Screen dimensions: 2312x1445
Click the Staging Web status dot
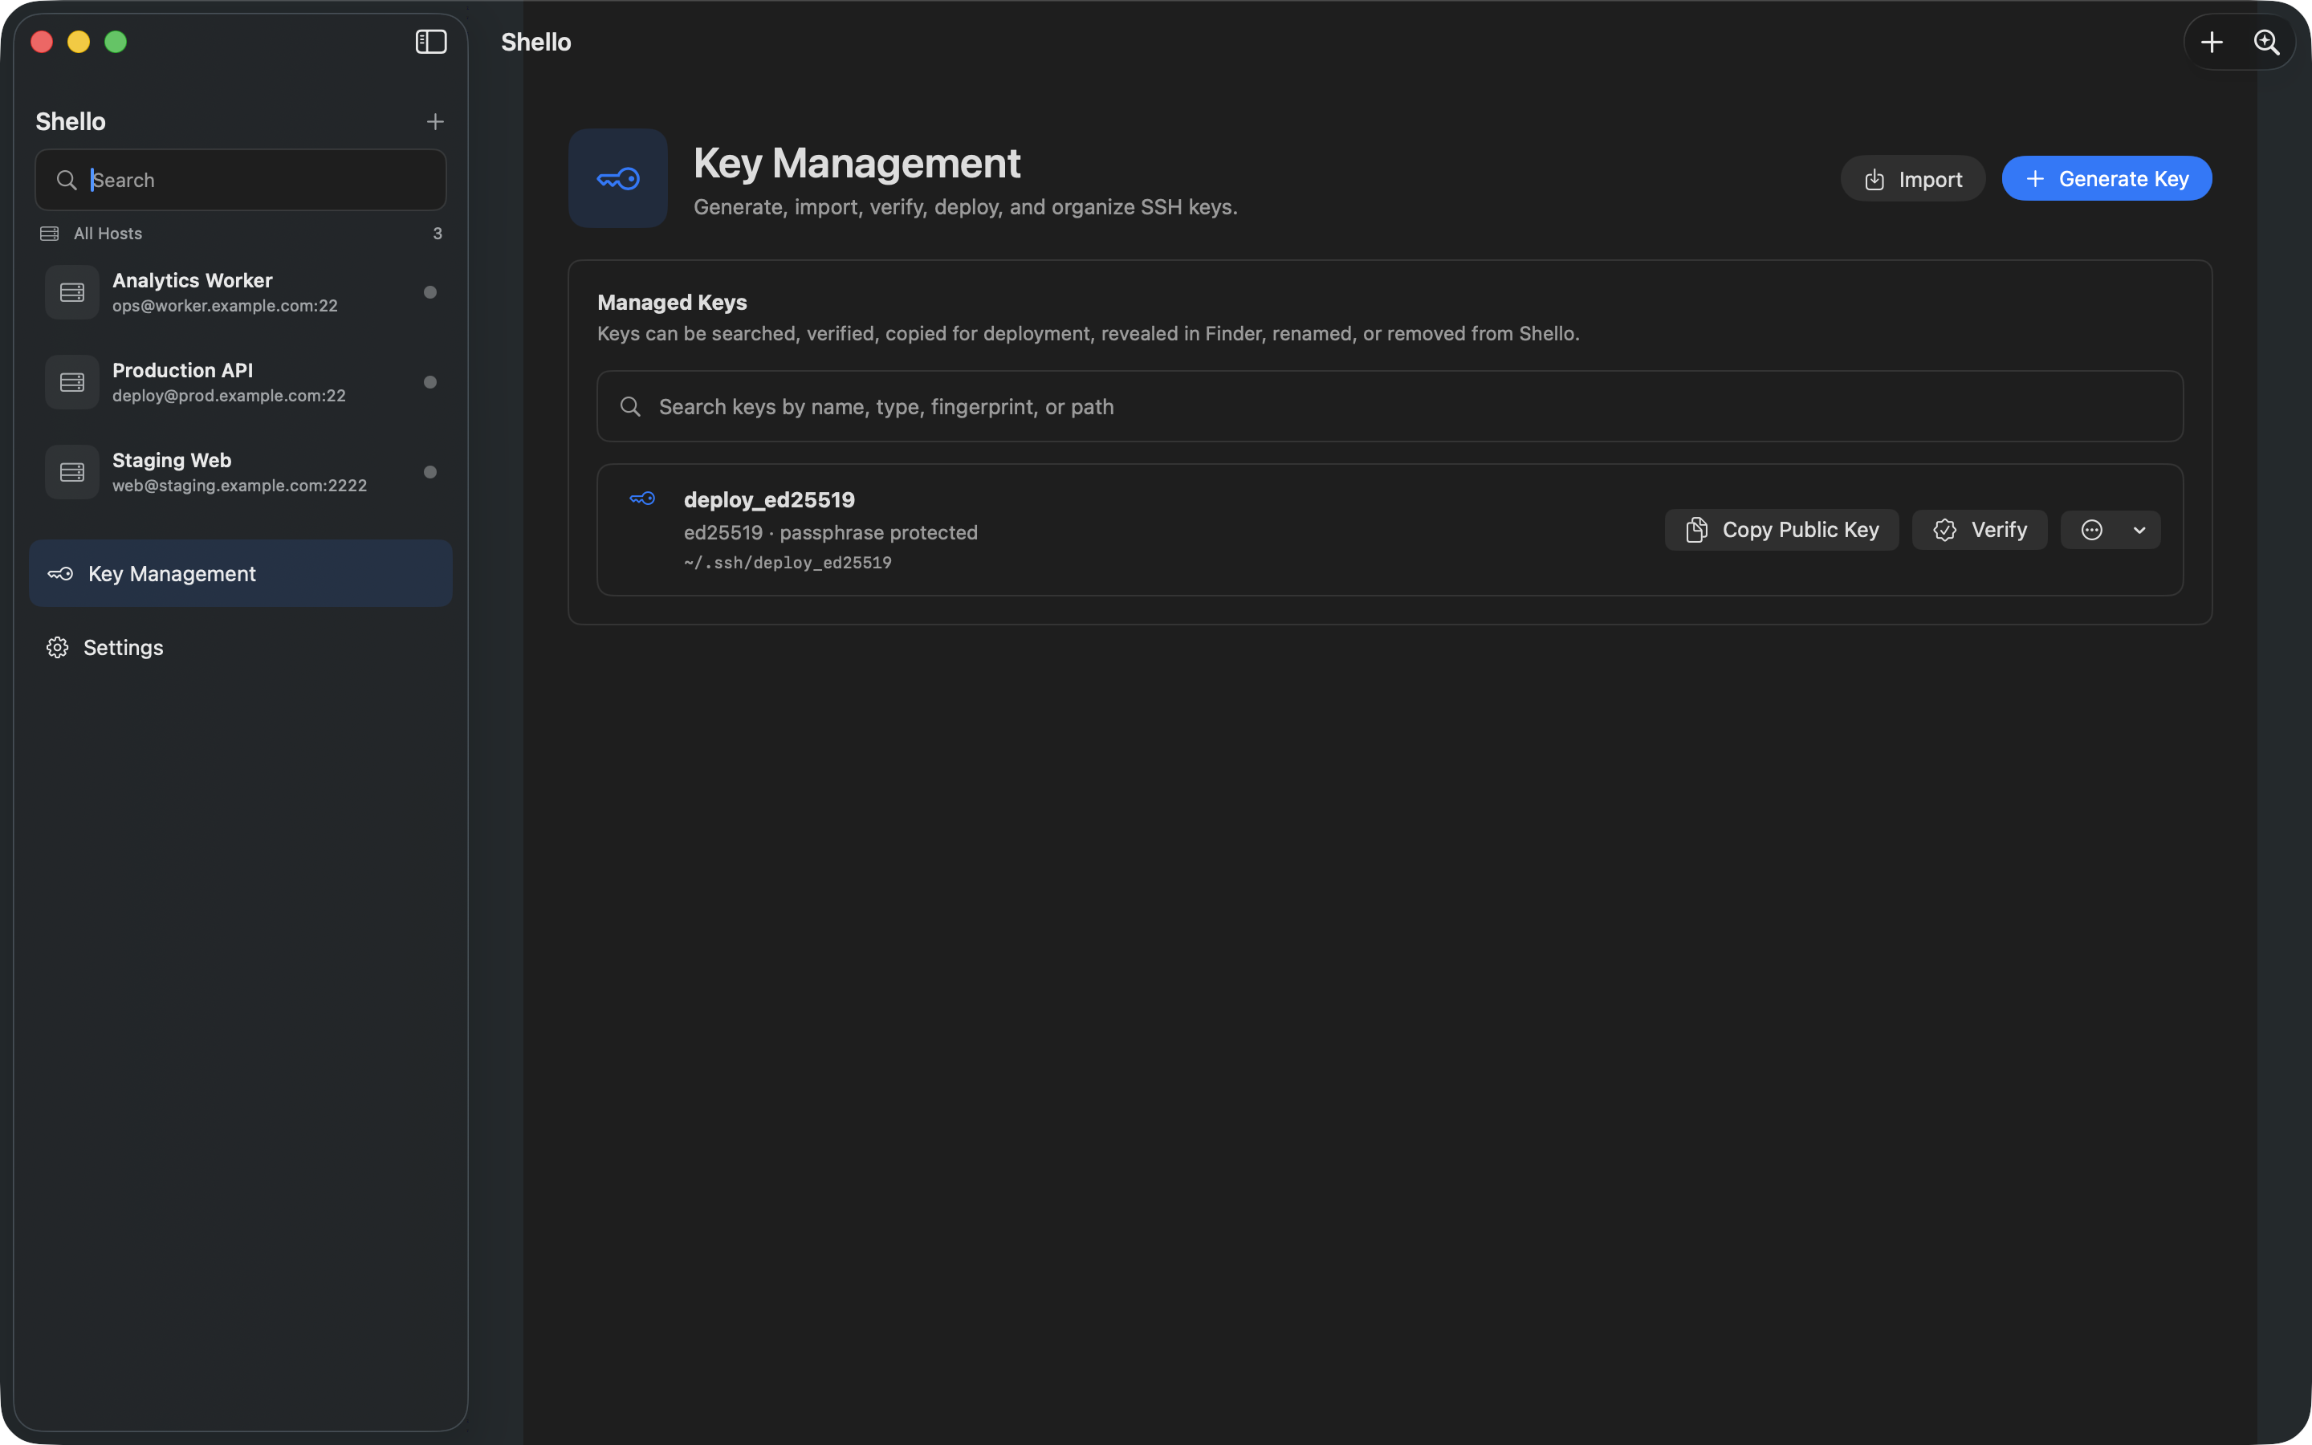pos(430,472)
